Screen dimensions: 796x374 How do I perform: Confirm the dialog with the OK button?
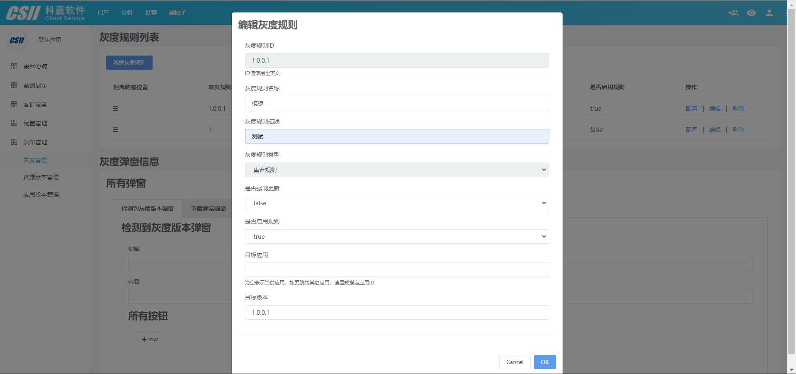click(x=545, y=362)
